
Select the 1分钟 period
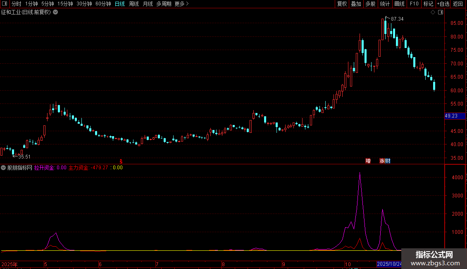click(31, 4)
